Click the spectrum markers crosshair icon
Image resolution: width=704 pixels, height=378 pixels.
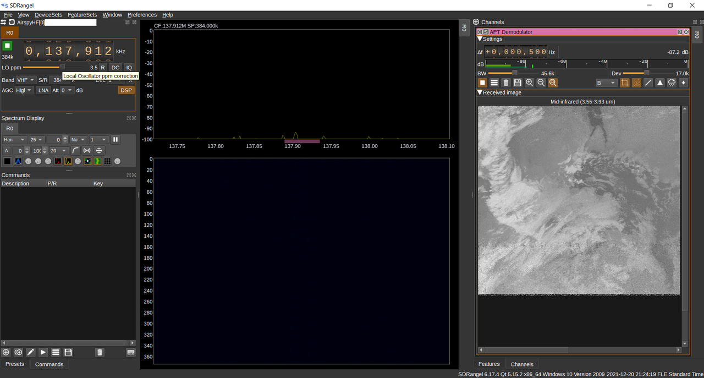point(99,151)
